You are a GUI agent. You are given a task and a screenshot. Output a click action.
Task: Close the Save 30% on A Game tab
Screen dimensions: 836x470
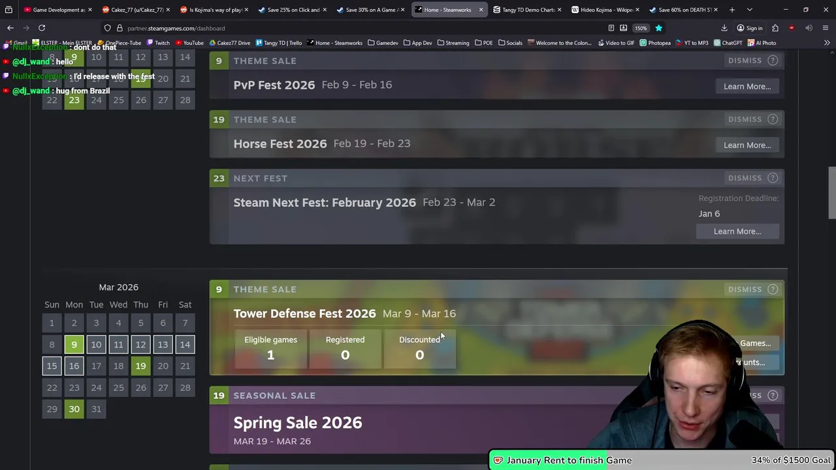click(x=402, y=10)
